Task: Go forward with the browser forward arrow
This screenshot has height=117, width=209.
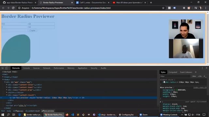Action: 8,8
